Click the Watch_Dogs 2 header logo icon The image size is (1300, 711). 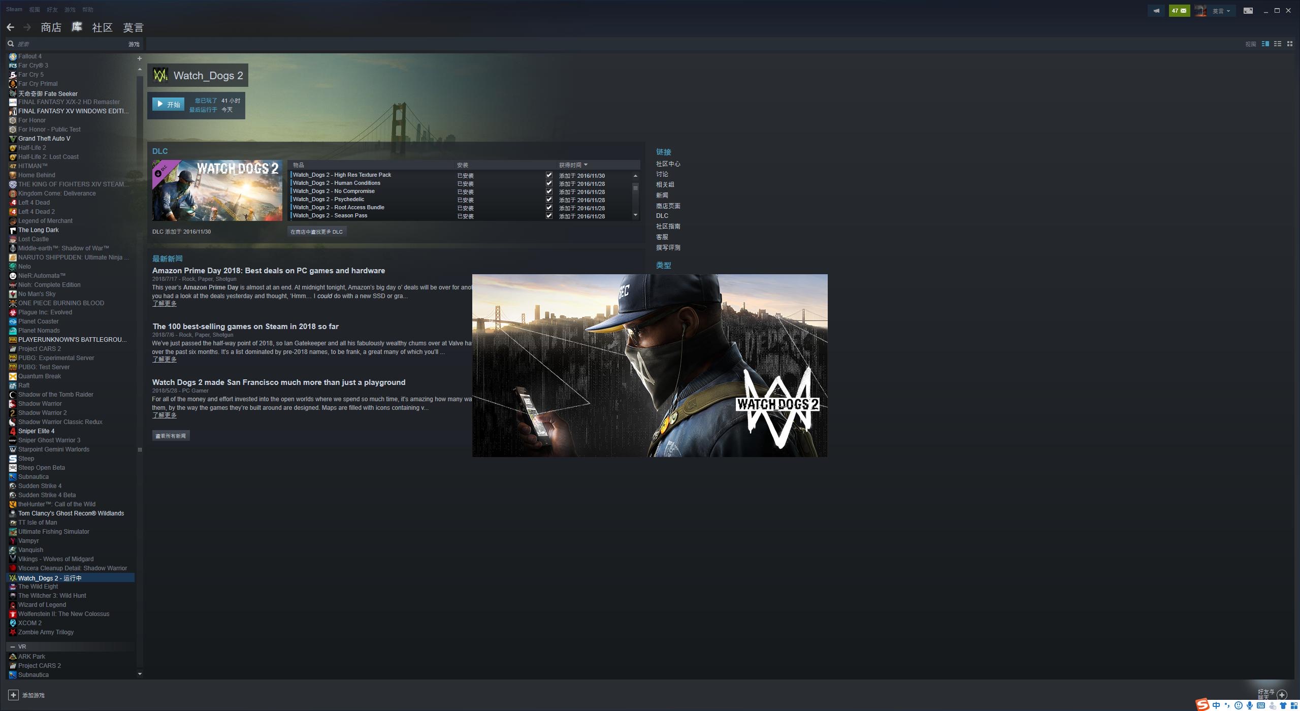tap(160, 75)
